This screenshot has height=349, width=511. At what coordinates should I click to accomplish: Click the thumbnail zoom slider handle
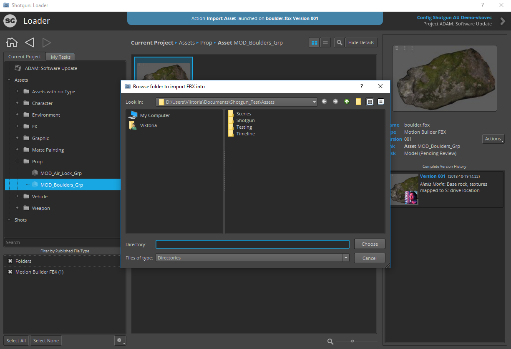(x=352, y=341)
